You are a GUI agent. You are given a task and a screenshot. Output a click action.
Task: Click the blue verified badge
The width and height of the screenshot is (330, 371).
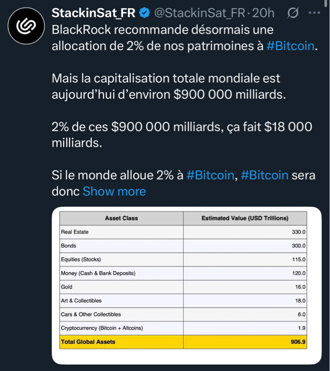[x=144, y=13]
